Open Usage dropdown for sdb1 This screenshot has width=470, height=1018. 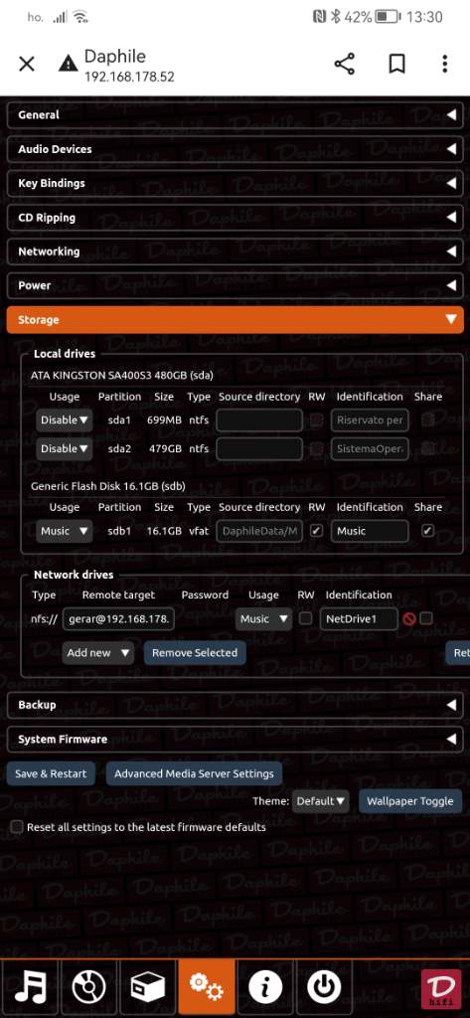pos(65,531)
